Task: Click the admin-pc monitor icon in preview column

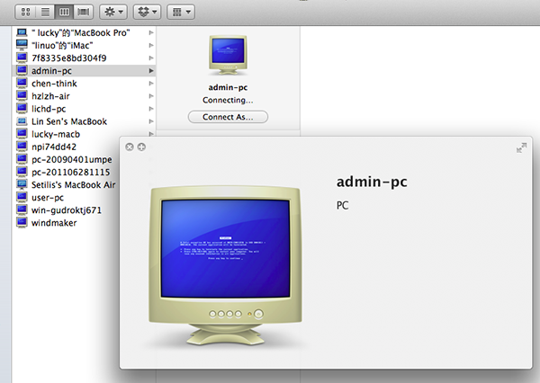Action: tap(228, 55)
